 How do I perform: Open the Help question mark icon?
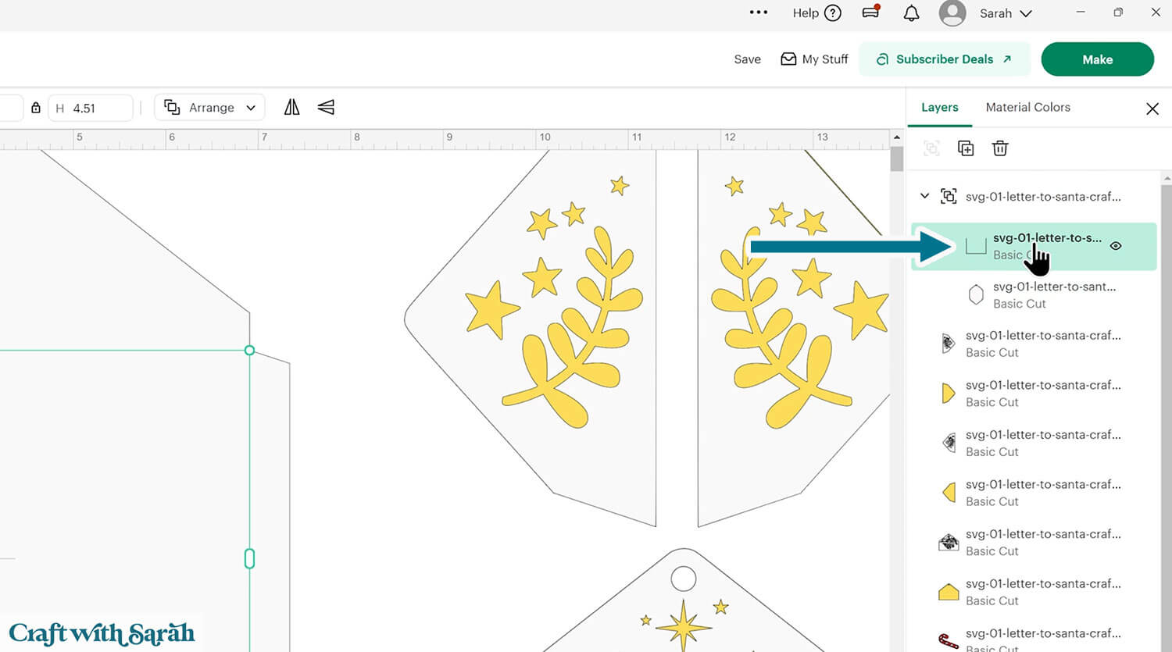pyautogui.click(x=833, y=13)
